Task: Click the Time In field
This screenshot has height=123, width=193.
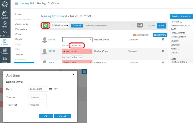Action: (x=38, y=97)
